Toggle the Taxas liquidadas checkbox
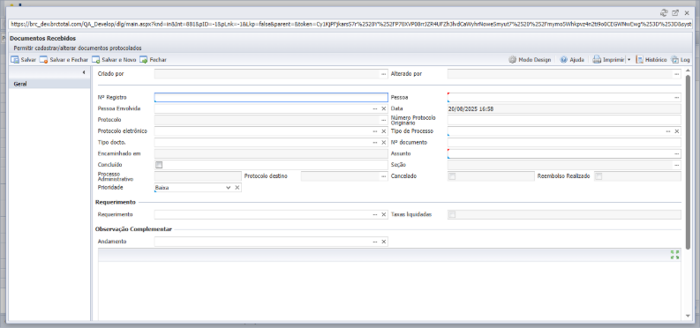The height and width of the screenshot is (328, 700). coord(452,215)
